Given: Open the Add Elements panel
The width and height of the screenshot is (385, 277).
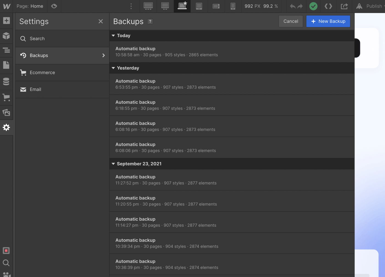Looking at the screenshot, I should [x=6, y=20].
